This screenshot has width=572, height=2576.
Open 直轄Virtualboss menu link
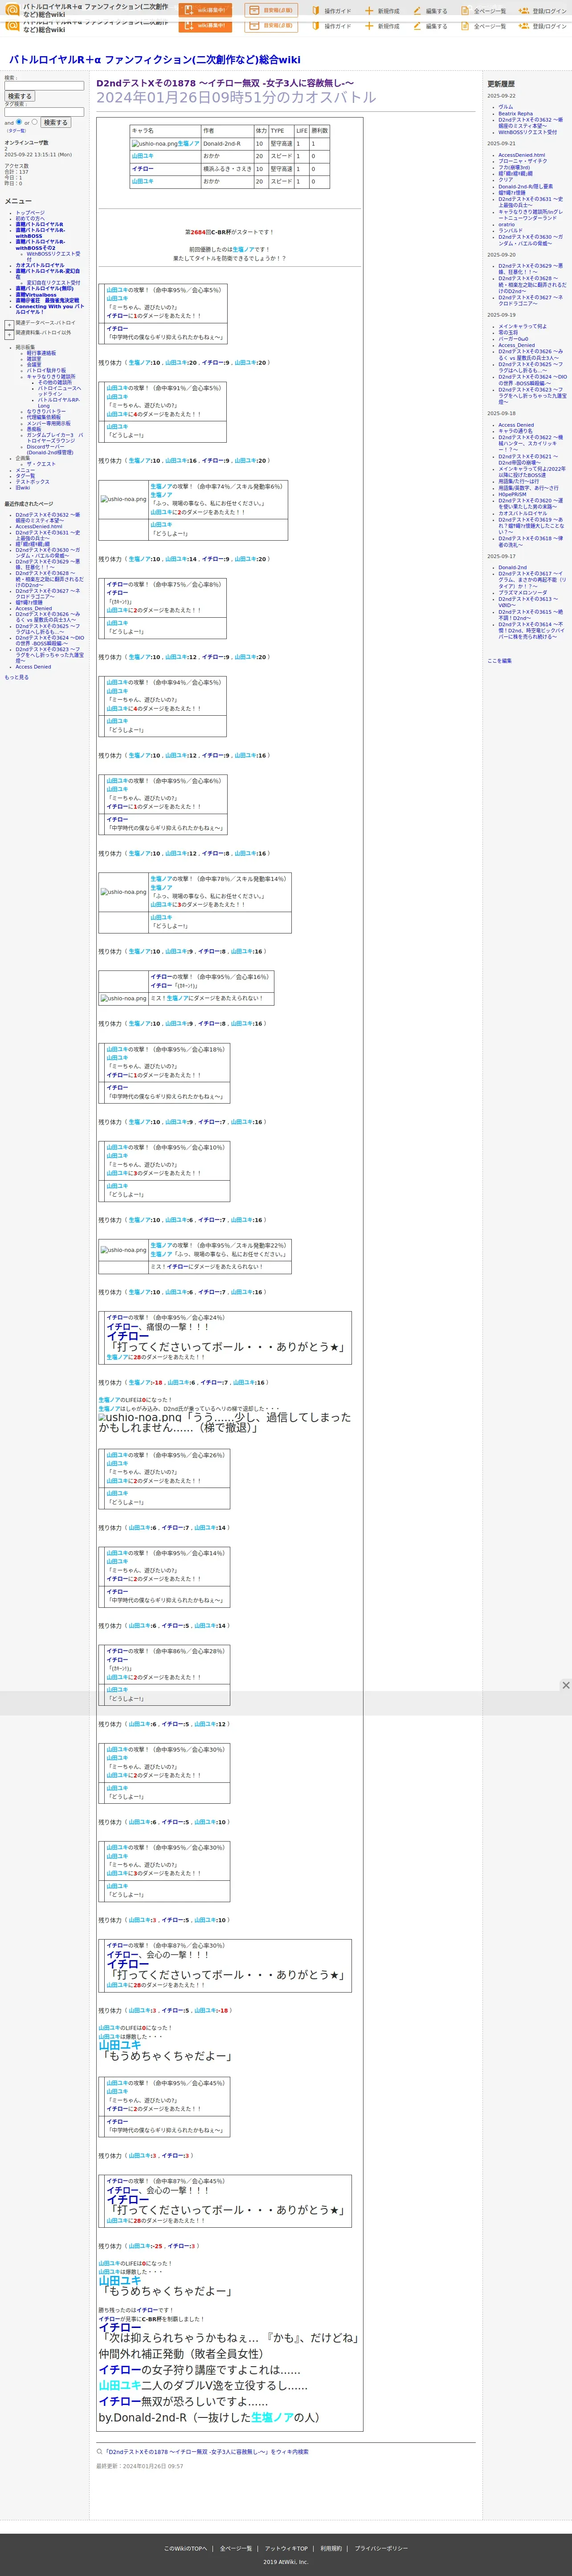point(36,295)
